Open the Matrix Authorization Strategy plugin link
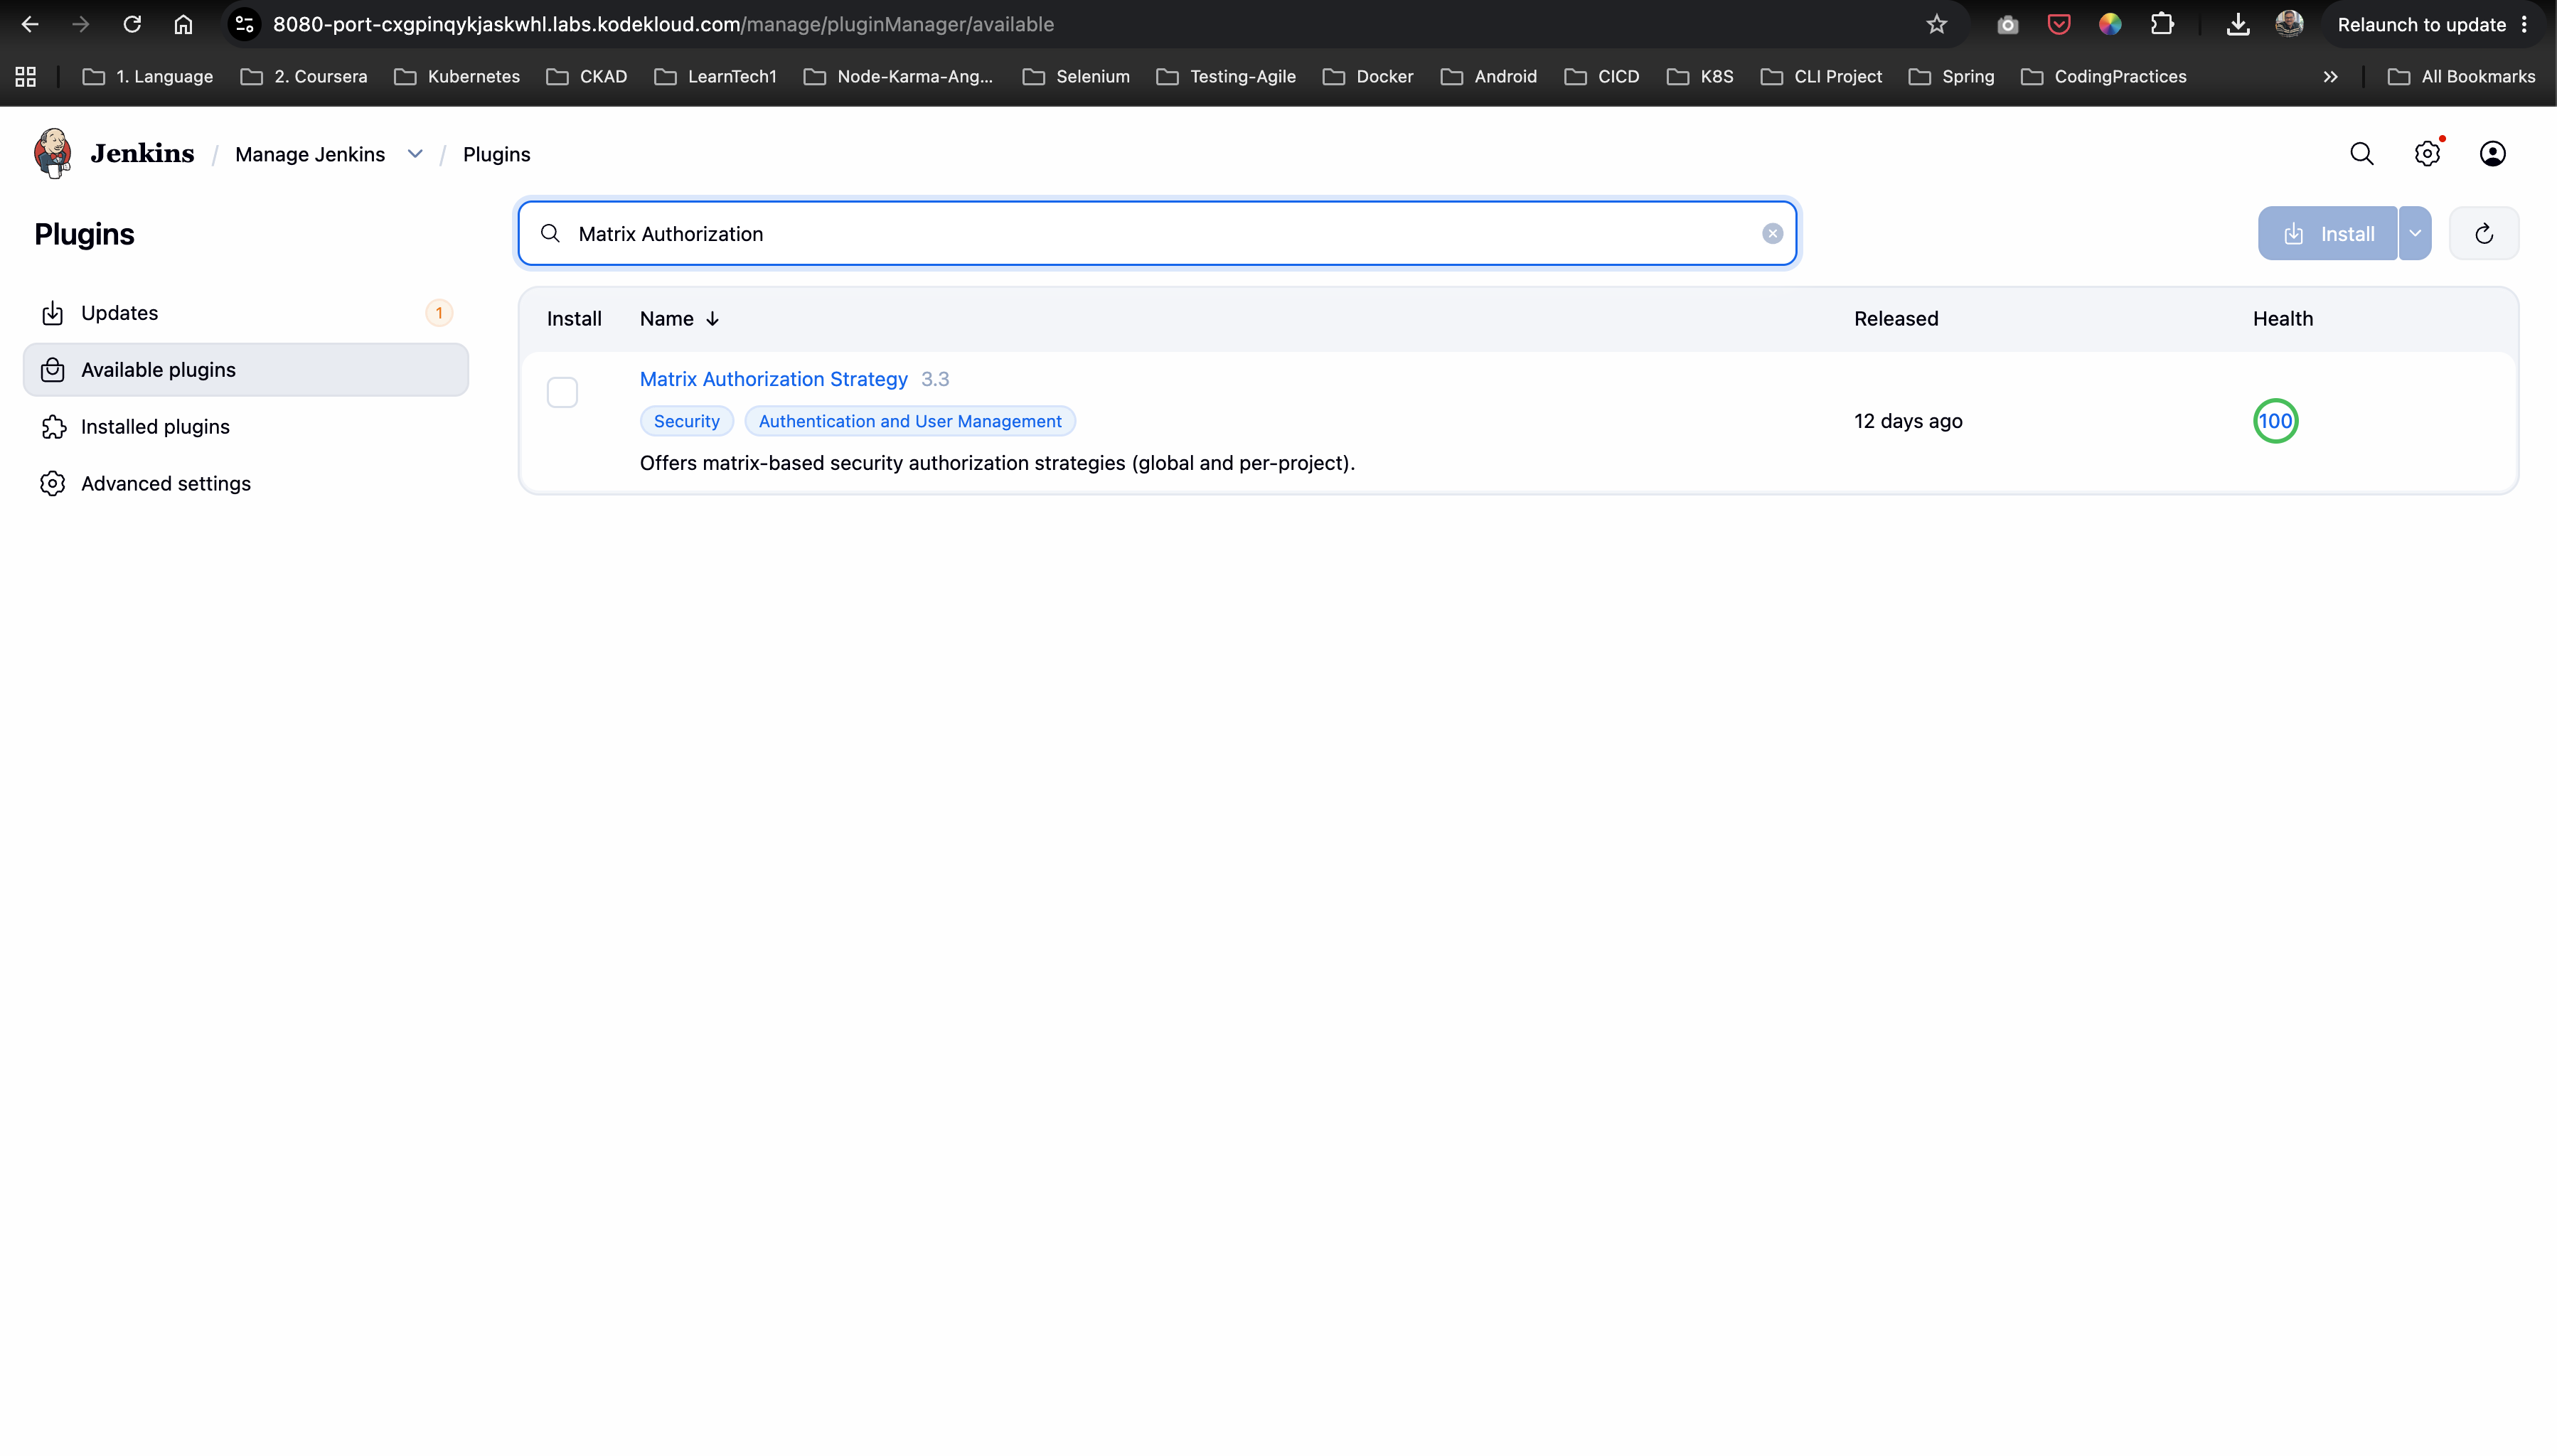Image resolution: width=2557 pixels, height=1456 pixels. [x=773, y=379]
